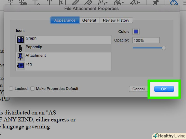
Task: Pick the pencil drawing tool in toolbar
Action: coord(75,2)
